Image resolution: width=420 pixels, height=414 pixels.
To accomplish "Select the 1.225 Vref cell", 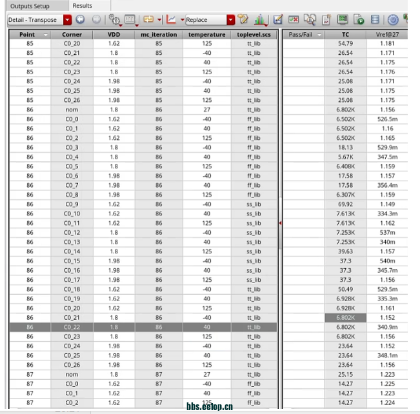I will 387,384.
